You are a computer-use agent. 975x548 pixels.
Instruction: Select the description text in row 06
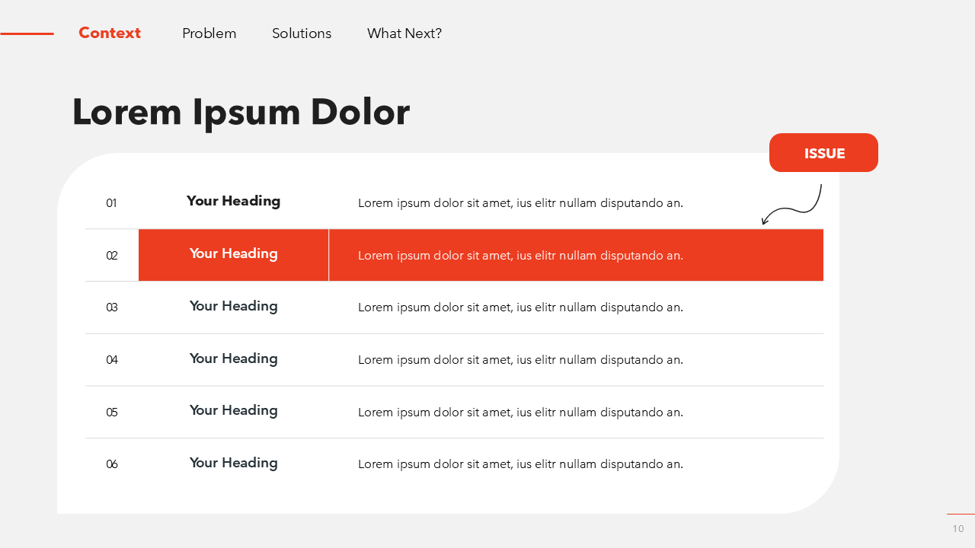(x=520, y=464)
